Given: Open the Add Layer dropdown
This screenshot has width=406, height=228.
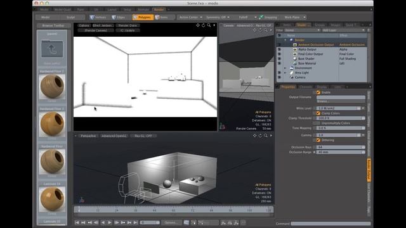Looking at the screenshot, I should click(343, 30).
